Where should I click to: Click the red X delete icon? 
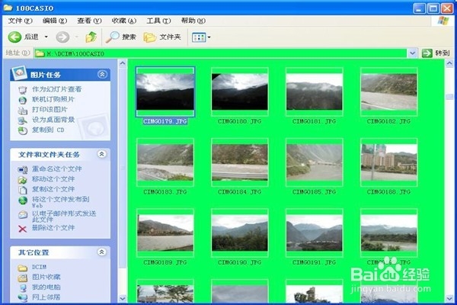tap(22, 229)
